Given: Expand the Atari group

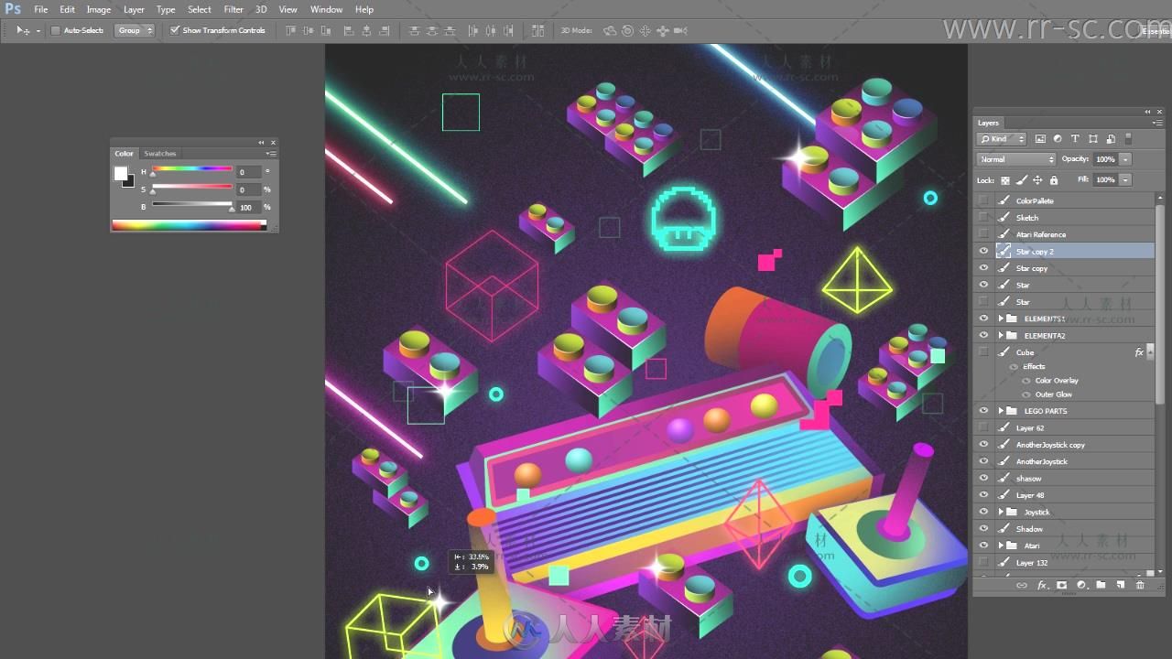Looking at the screenshot, I should pyautogui.click(x=1001, y=546).
